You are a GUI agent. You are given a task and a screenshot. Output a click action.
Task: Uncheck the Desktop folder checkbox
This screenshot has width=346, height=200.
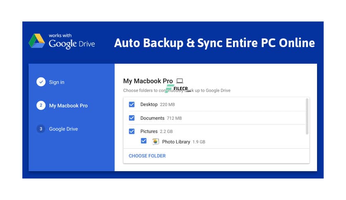132,105
